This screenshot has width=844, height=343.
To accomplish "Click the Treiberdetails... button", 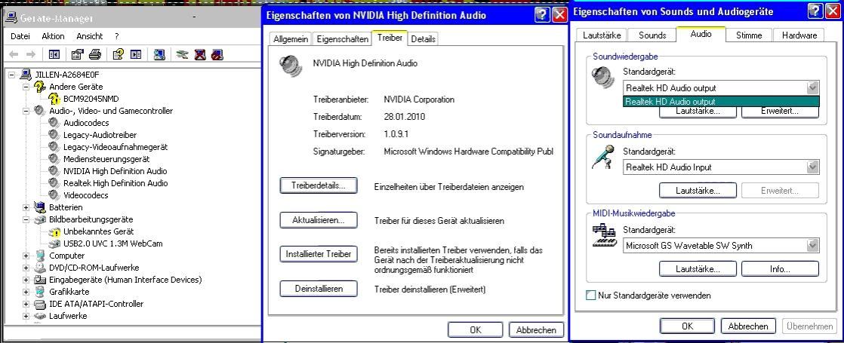I will [x=319, y=185].
